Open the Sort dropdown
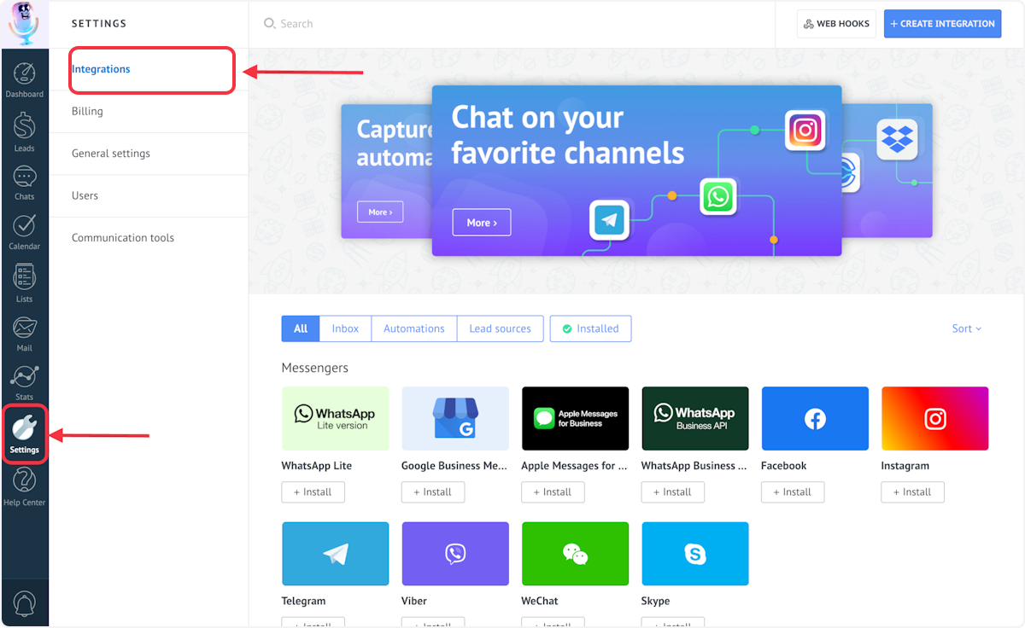The width and height of the screenshot is (1025, 628). tap(967, 329)
